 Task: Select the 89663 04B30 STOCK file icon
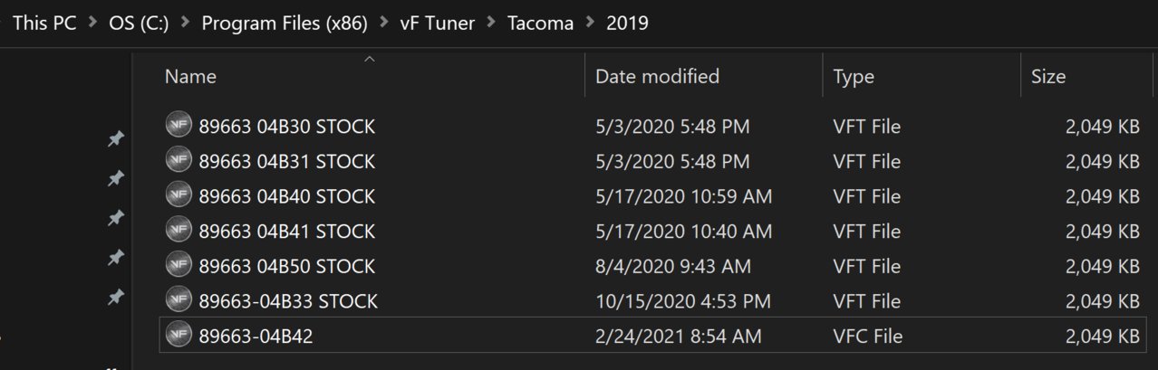pos(179,127)
